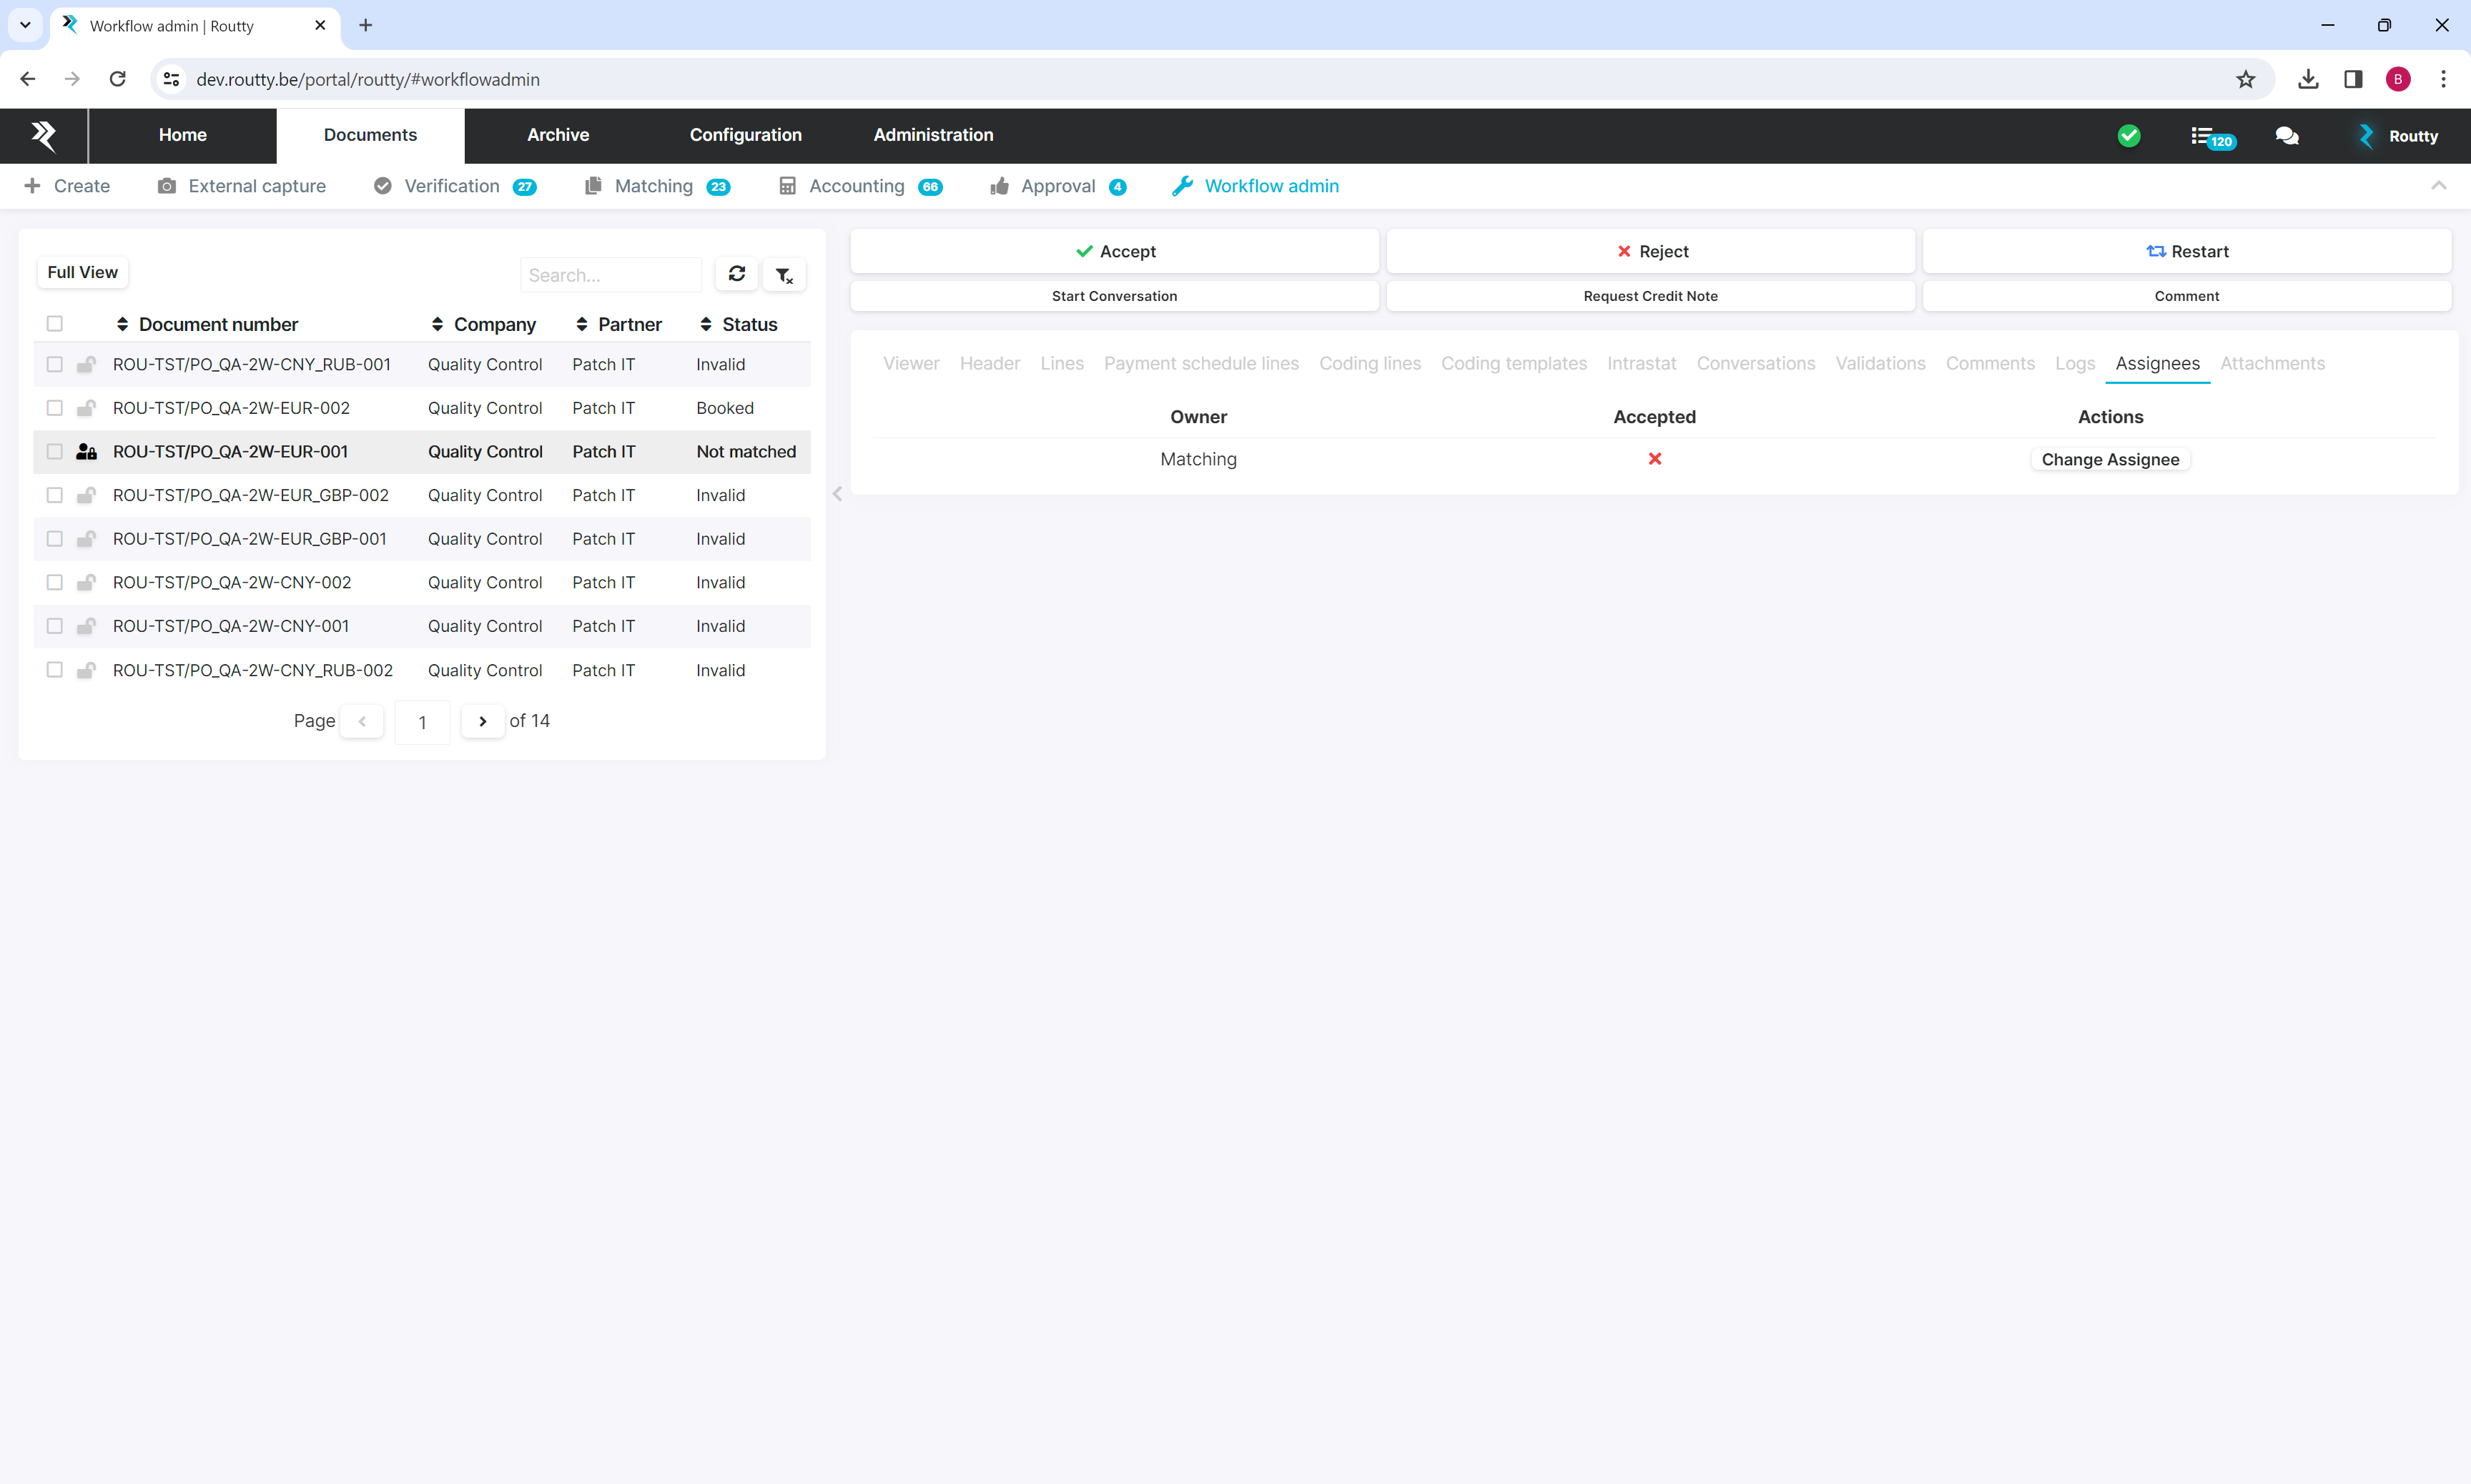This screenshot has width=2471, height=1484.
Task: Toggle the select-all documents checkbox
Action: (x=55, y=324)
